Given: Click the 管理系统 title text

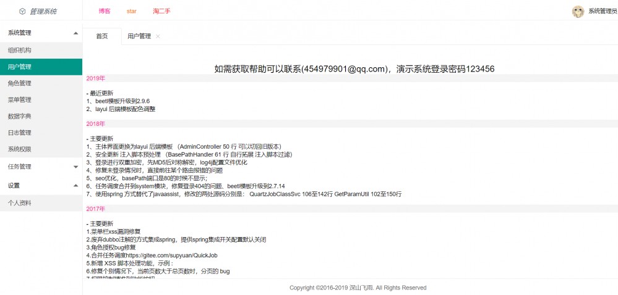Looking at the screenshot, I should point(43,11).
